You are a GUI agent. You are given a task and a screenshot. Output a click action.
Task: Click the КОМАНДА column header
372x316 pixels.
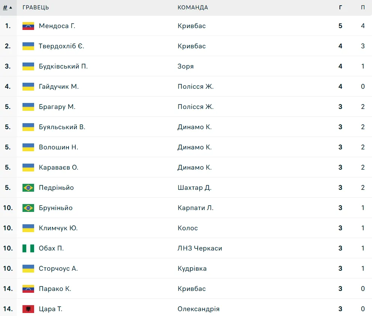pyautogui.click(x=193, y=7)
